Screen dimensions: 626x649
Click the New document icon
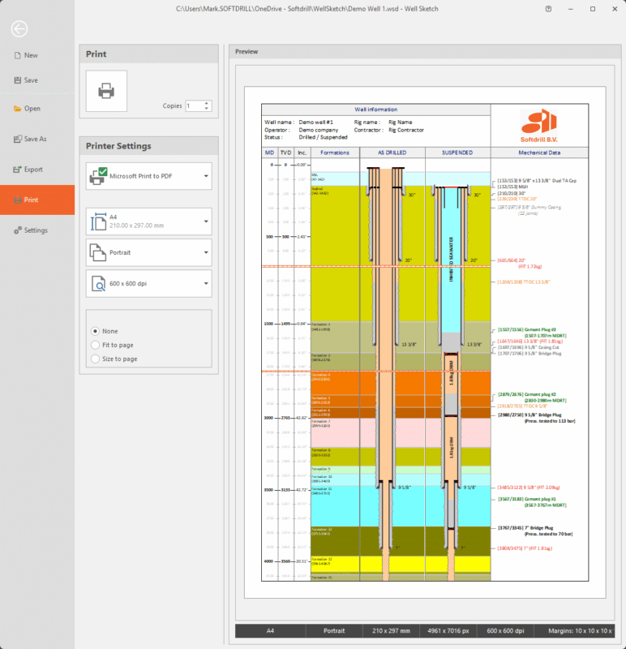(17, 55)
